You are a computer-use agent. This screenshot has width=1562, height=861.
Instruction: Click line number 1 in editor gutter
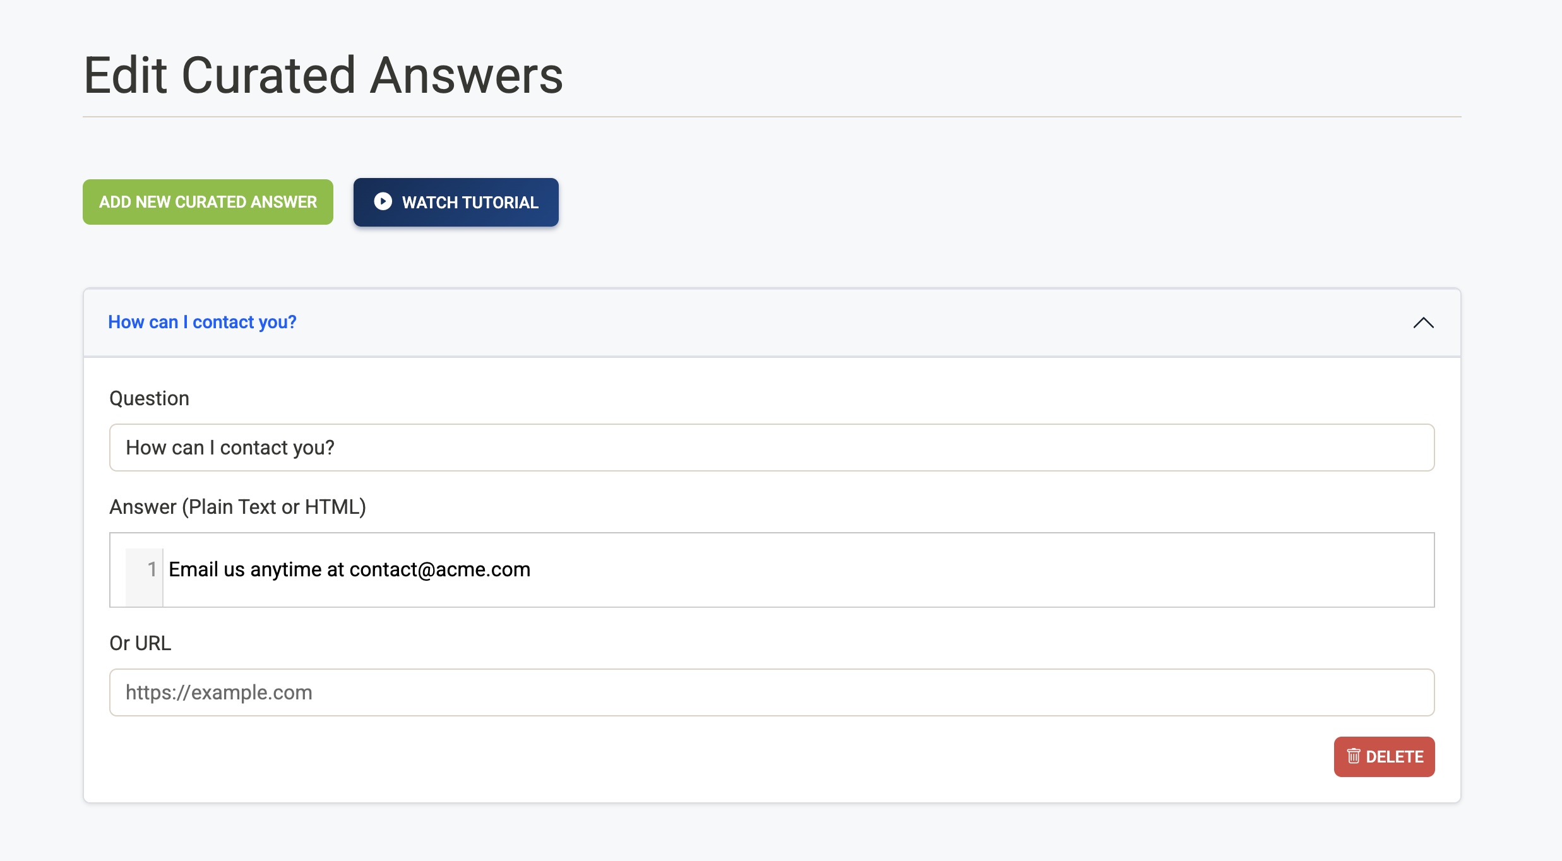click(x=152, y=569)
